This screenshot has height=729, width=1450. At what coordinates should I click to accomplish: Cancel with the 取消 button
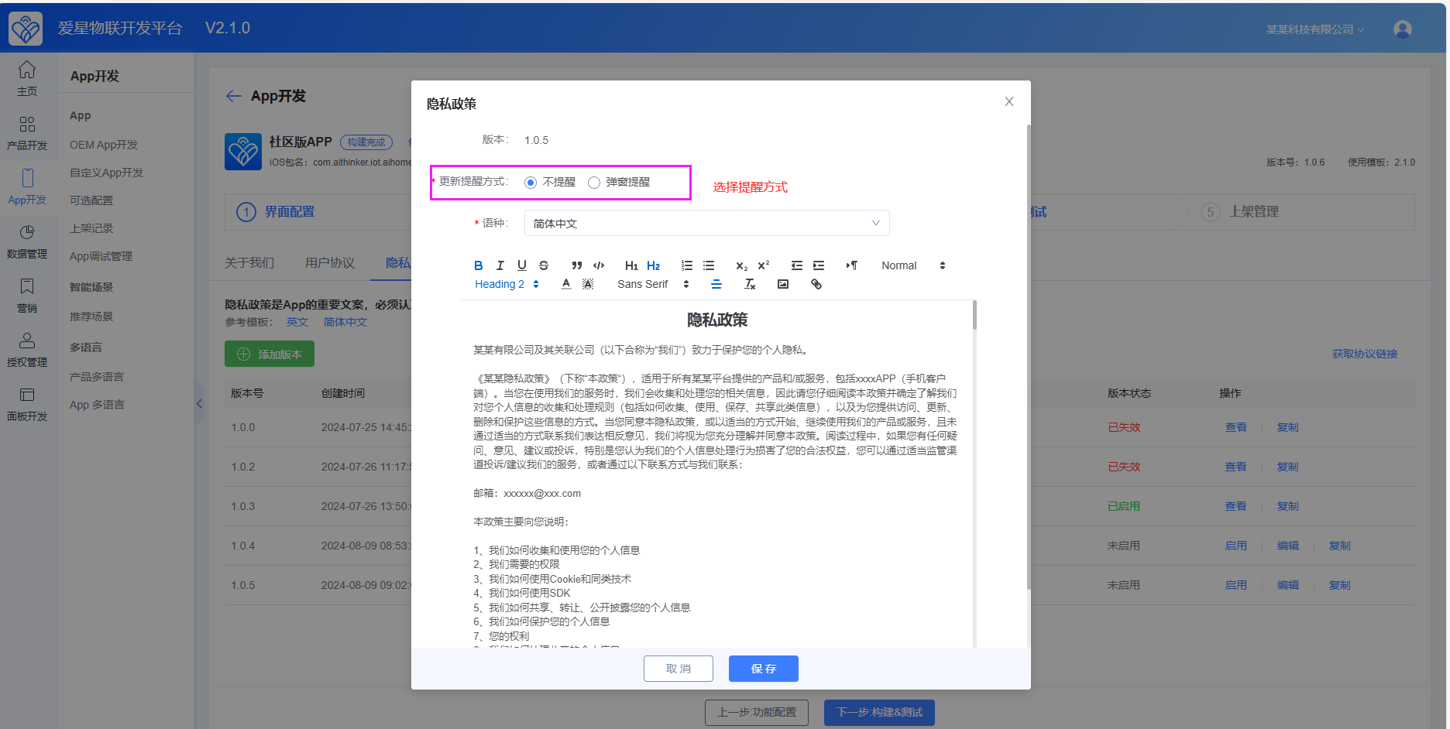679,669
